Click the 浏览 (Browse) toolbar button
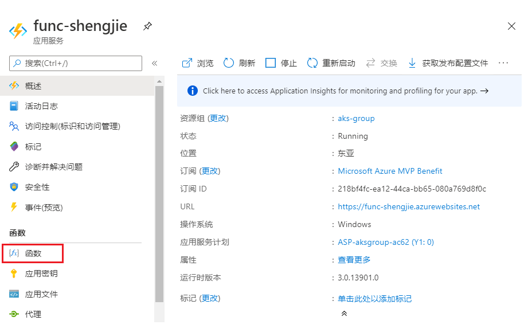 point(197,63)
